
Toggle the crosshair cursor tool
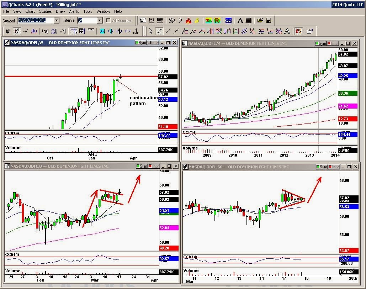74,31
